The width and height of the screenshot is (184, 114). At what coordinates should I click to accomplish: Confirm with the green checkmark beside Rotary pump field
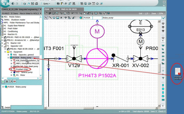click(x=164, y=18)
